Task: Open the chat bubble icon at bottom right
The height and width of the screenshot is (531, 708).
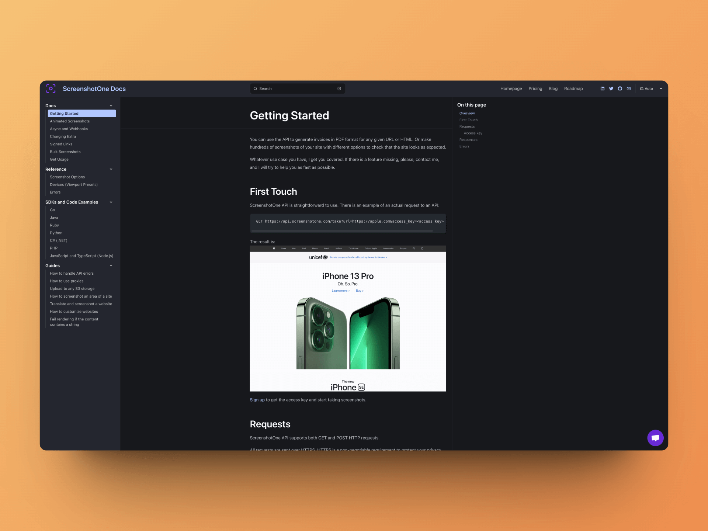Action: (x=655, y=438)
